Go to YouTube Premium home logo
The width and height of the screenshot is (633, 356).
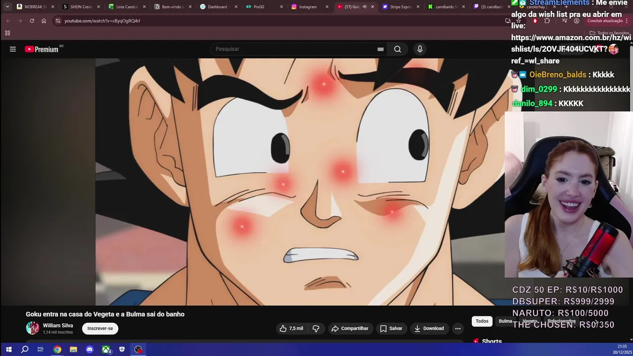pos(42,49)
